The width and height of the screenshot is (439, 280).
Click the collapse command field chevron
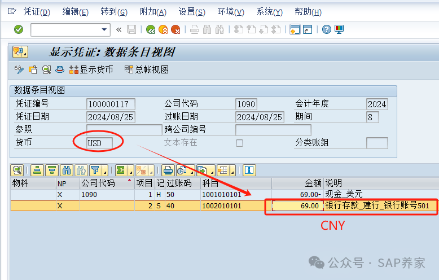118,29
